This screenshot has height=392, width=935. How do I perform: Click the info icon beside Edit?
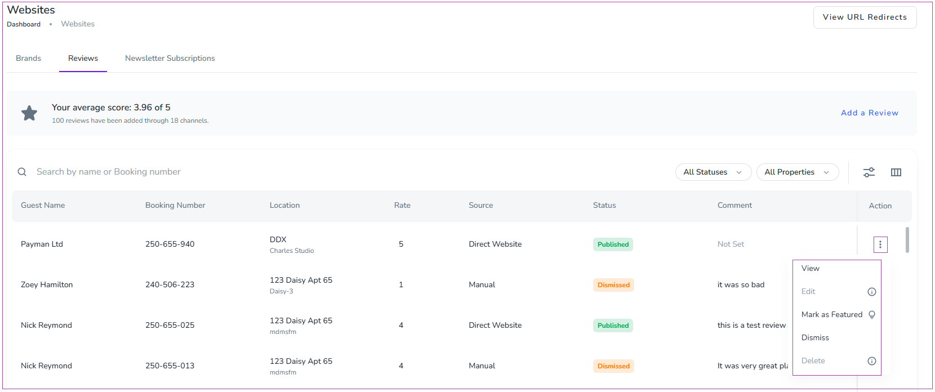872,292
